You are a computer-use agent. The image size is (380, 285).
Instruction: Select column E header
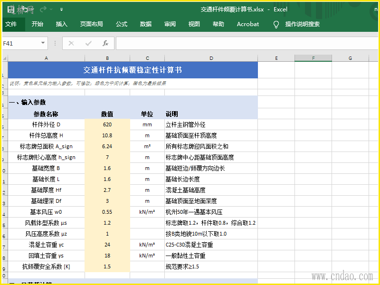276,58
